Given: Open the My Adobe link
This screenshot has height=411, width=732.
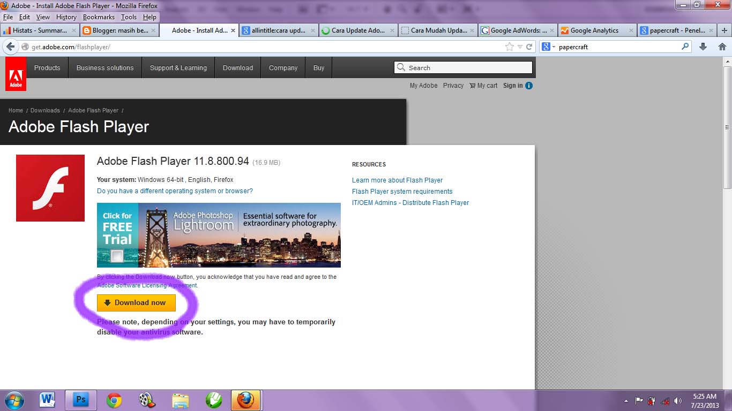Looking at the screenshot, I should [423, 86].
